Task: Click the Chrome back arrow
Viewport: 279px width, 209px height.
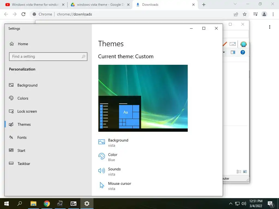Action: pyautogui.click(x=6, y=14)
